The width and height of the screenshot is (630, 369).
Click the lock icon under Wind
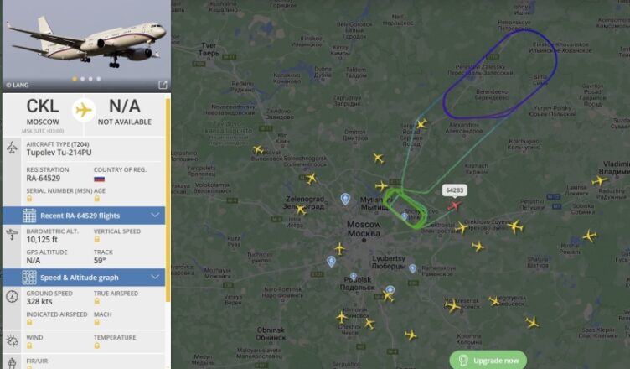point(29,346)
